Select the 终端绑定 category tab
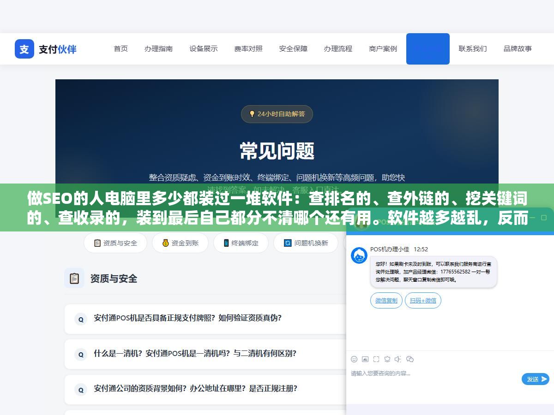 241,243
